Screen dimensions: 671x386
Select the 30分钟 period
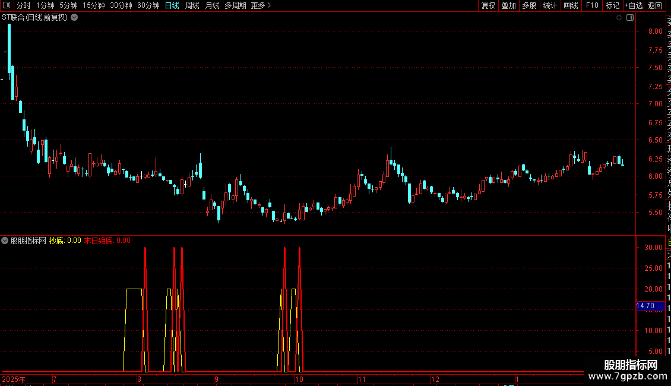[x=121, y=5]
